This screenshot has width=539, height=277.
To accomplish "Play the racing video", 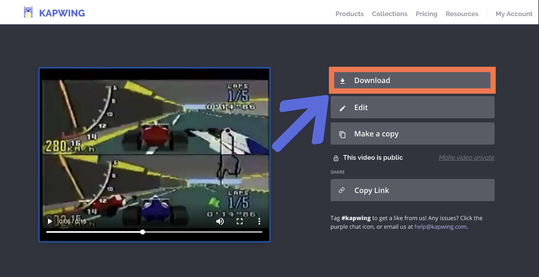I will click(50, 221).
